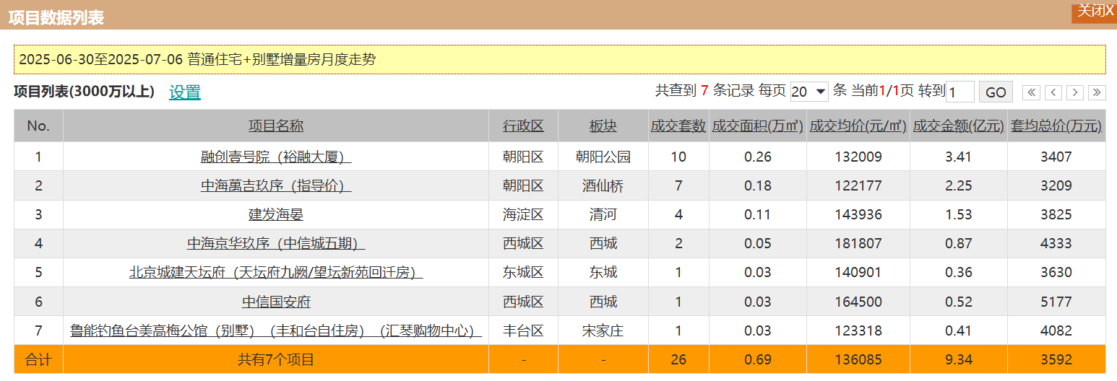Select the 朝阳公园 block cell

(603, 157)
